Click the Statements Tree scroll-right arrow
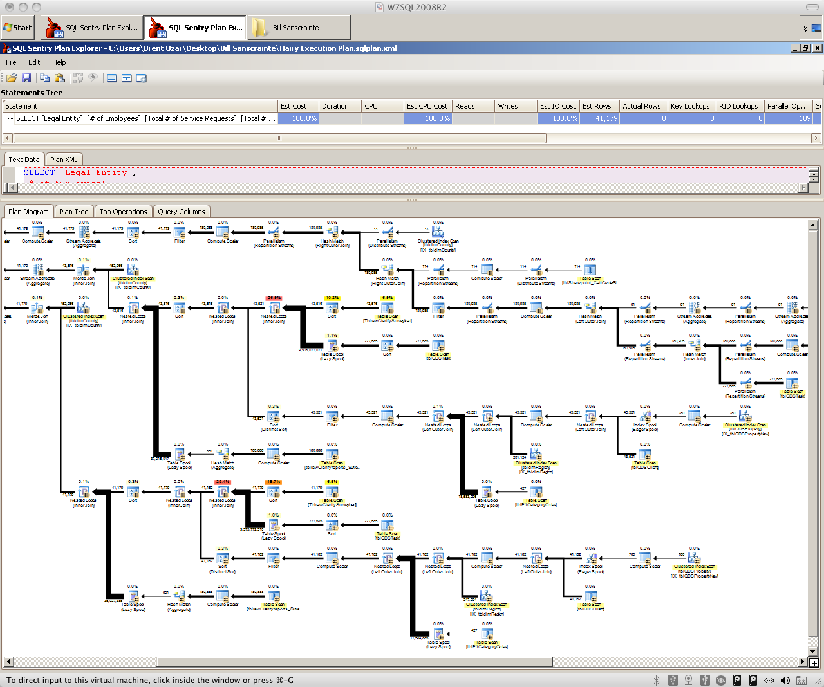The height and width of the screenshot is (687, 824). click(816, 138)
